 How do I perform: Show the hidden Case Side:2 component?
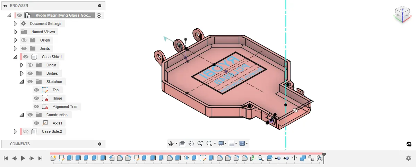[26, 131]
